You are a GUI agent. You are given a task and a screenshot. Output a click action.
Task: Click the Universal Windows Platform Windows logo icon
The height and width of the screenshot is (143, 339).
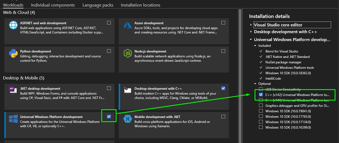[13, 119]
